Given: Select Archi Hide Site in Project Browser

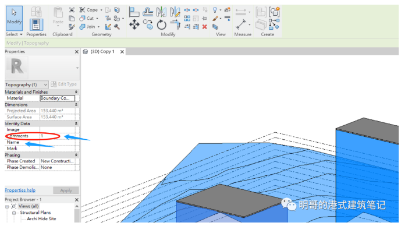Looking at the screenshot, I should pos(41,219).
